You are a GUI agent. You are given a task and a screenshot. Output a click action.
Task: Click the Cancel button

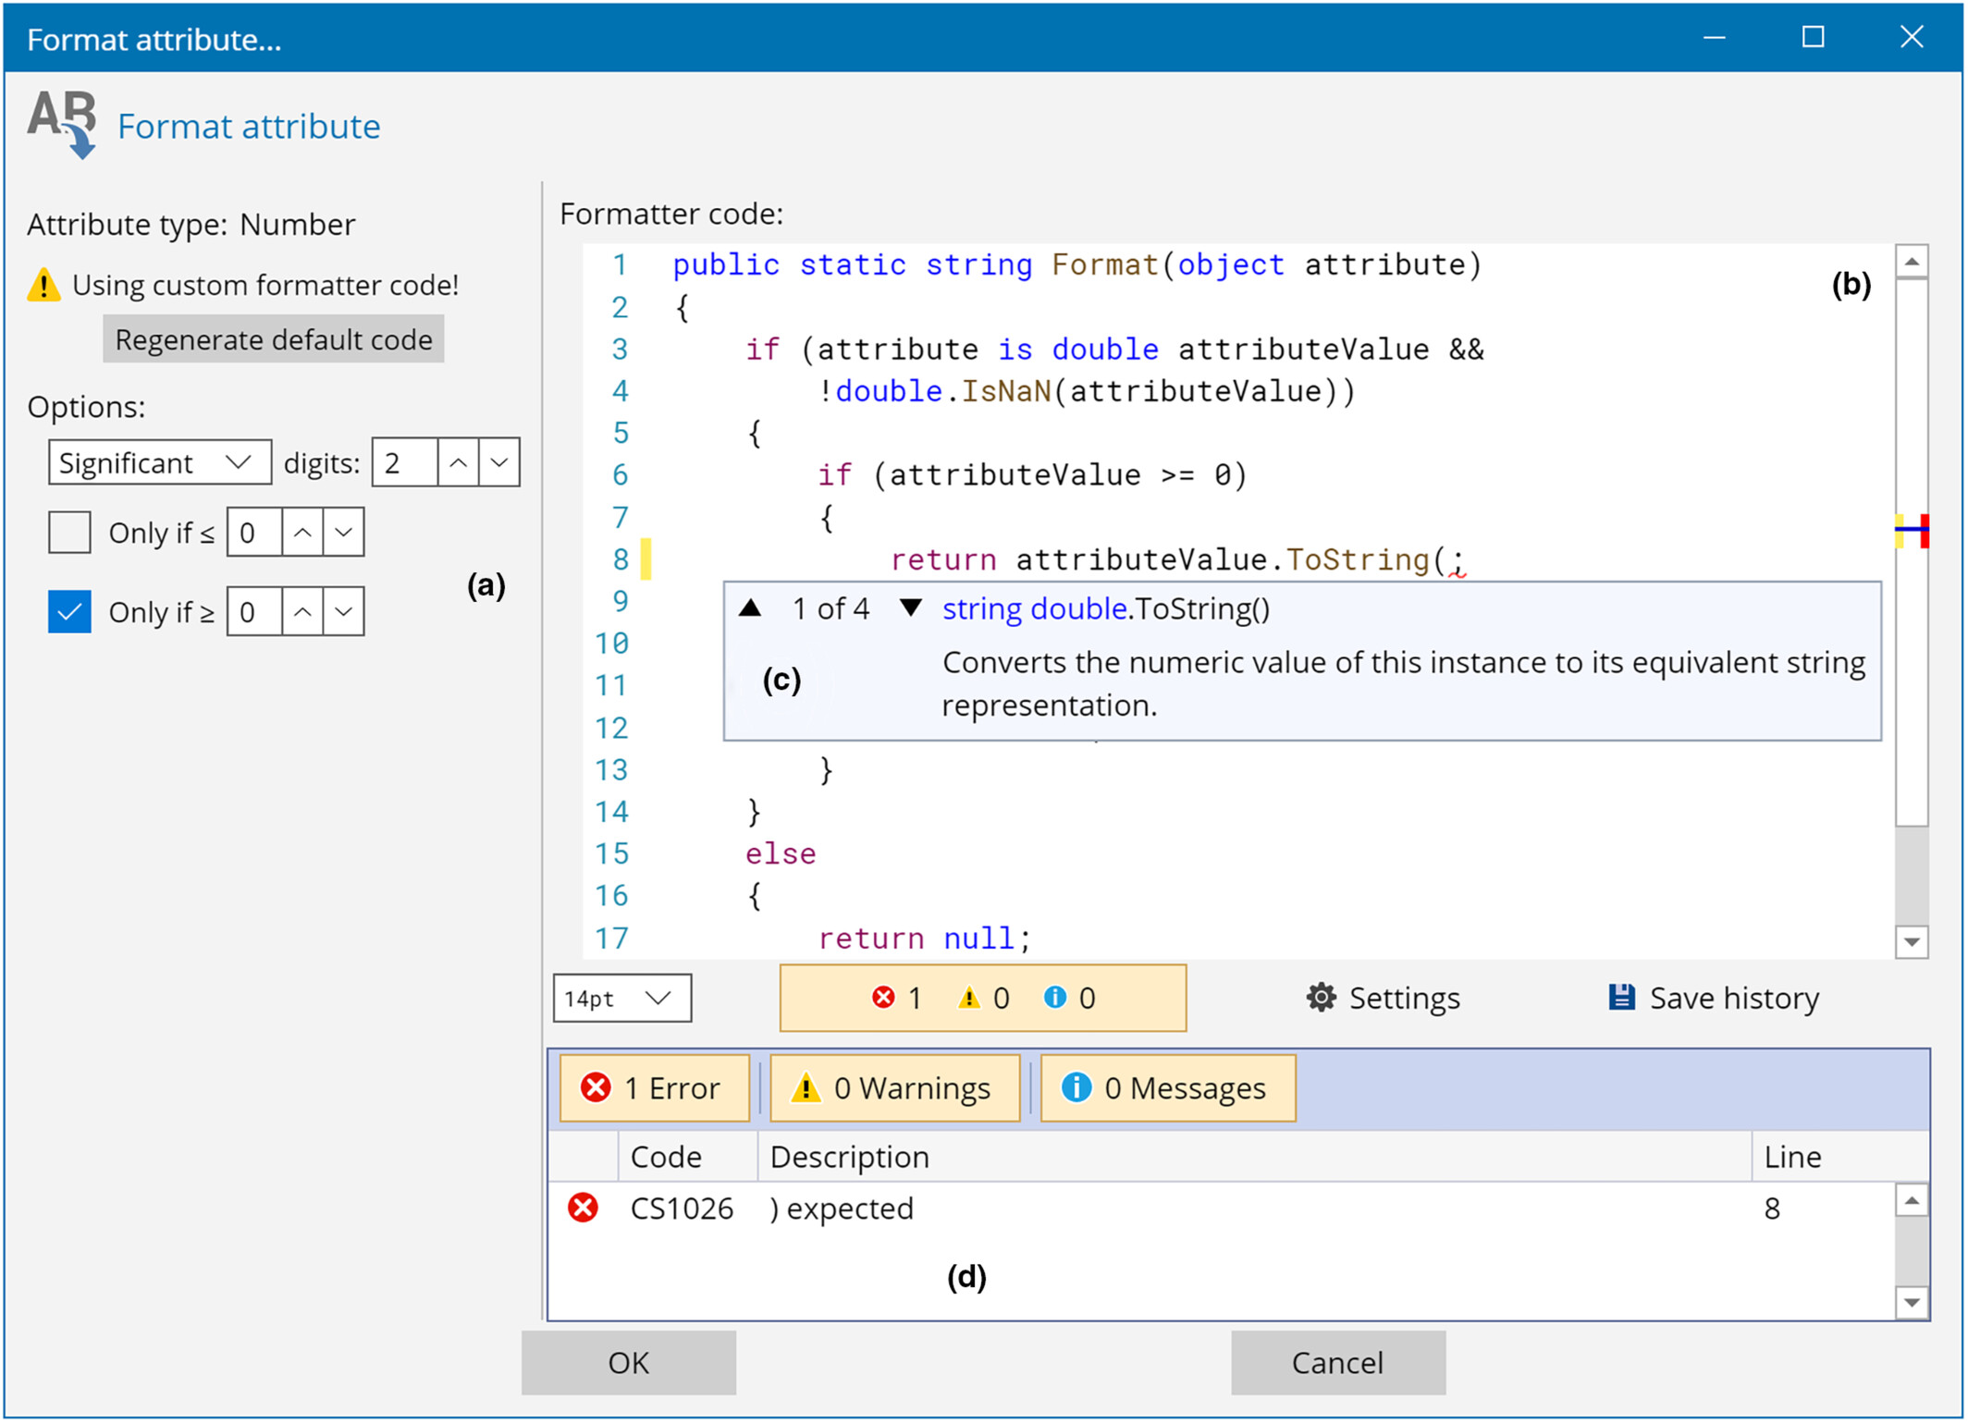coord(1338,1363)
